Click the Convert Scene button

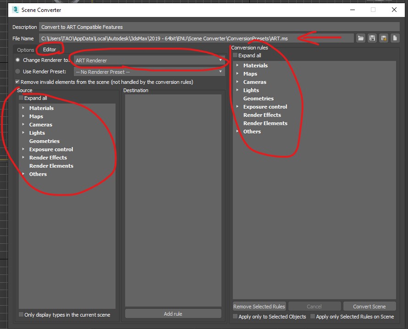click(x=369, y=307)
